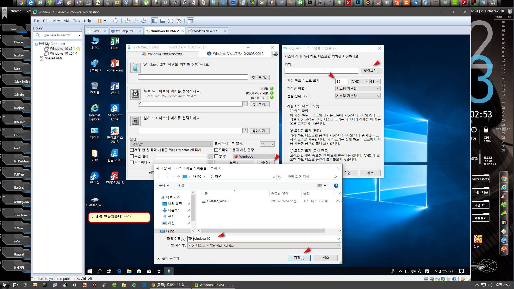Open the Internet Explorer desktop icon

point(95,112)
